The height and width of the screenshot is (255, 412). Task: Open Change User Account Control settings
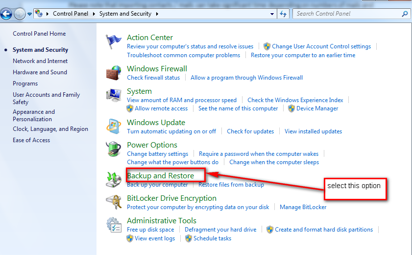coord(321,46)
